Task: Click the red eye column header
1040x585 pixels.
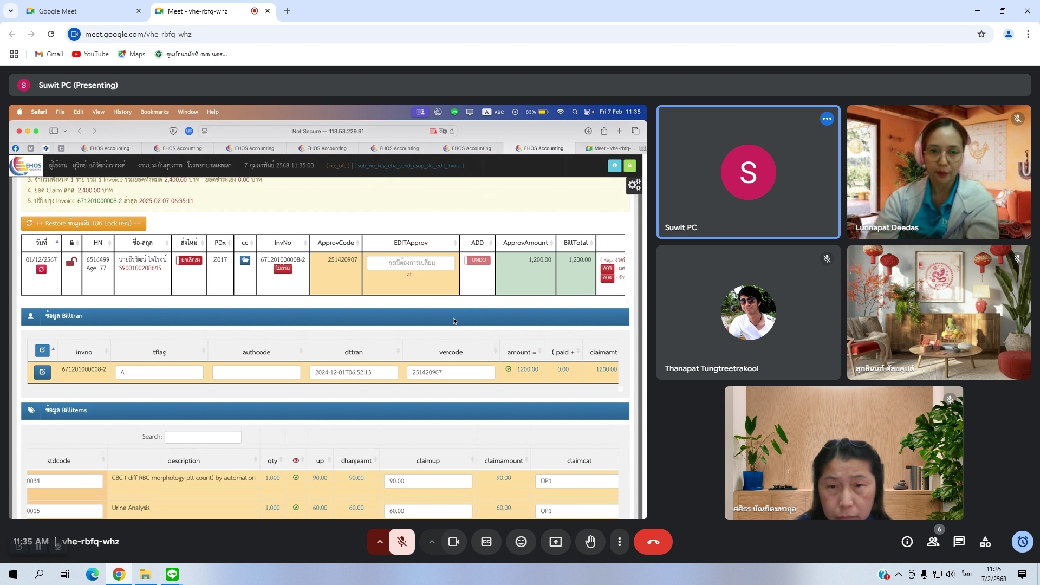Action: click(296, 461)
